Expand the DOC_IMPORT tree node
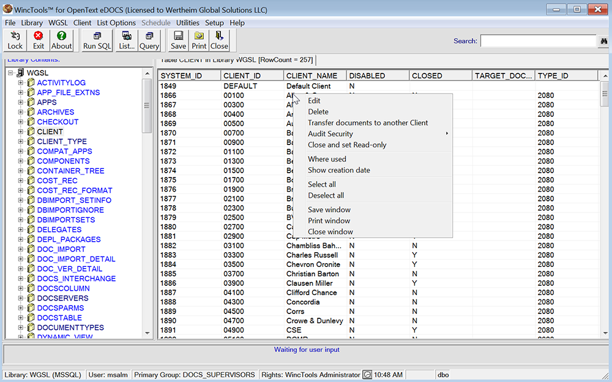 click(21, 249)
